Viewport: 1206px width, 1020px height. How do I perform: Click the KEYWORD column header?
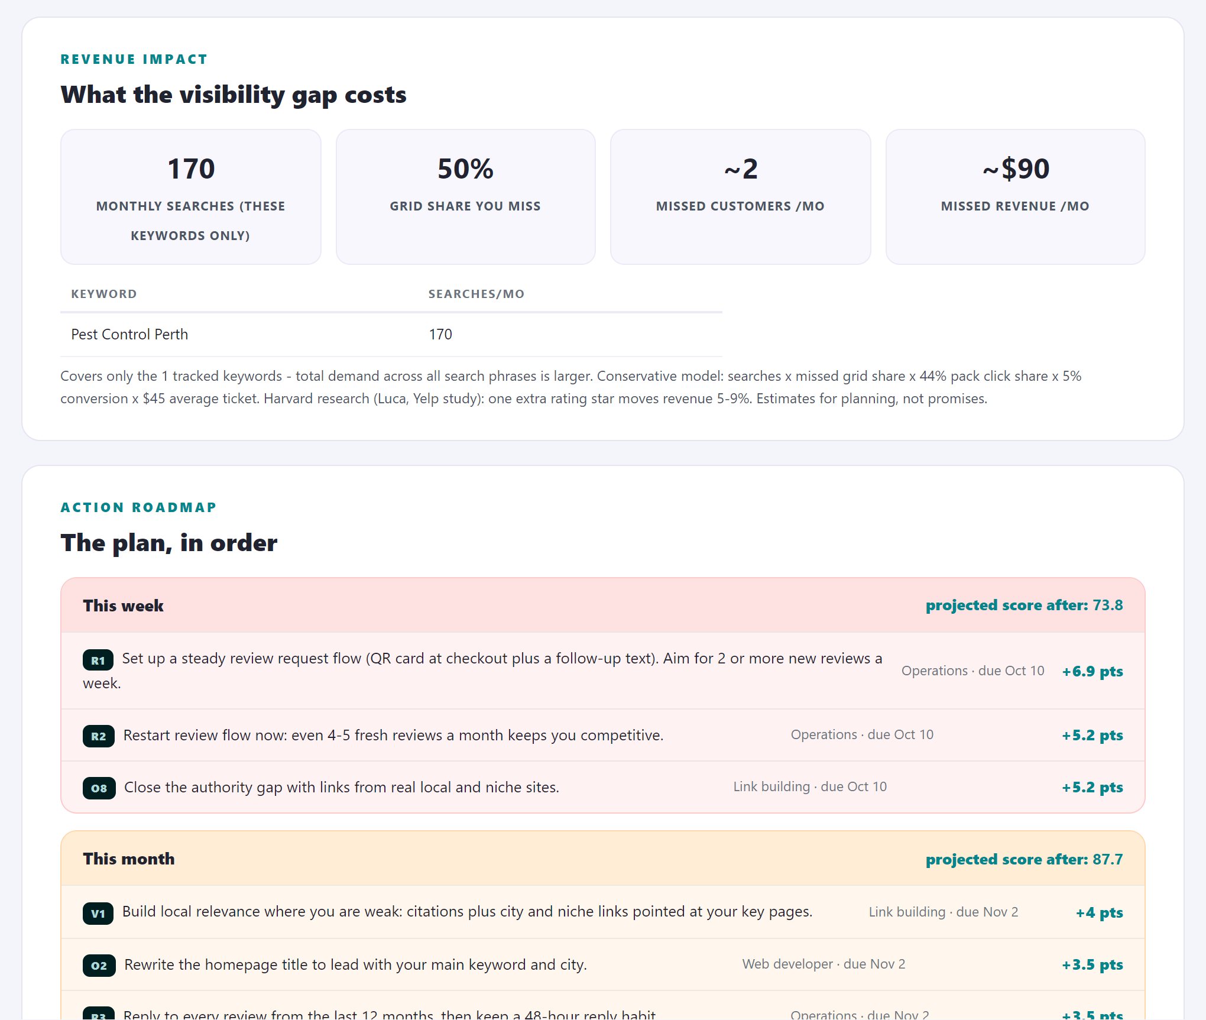tap(104, 294)
